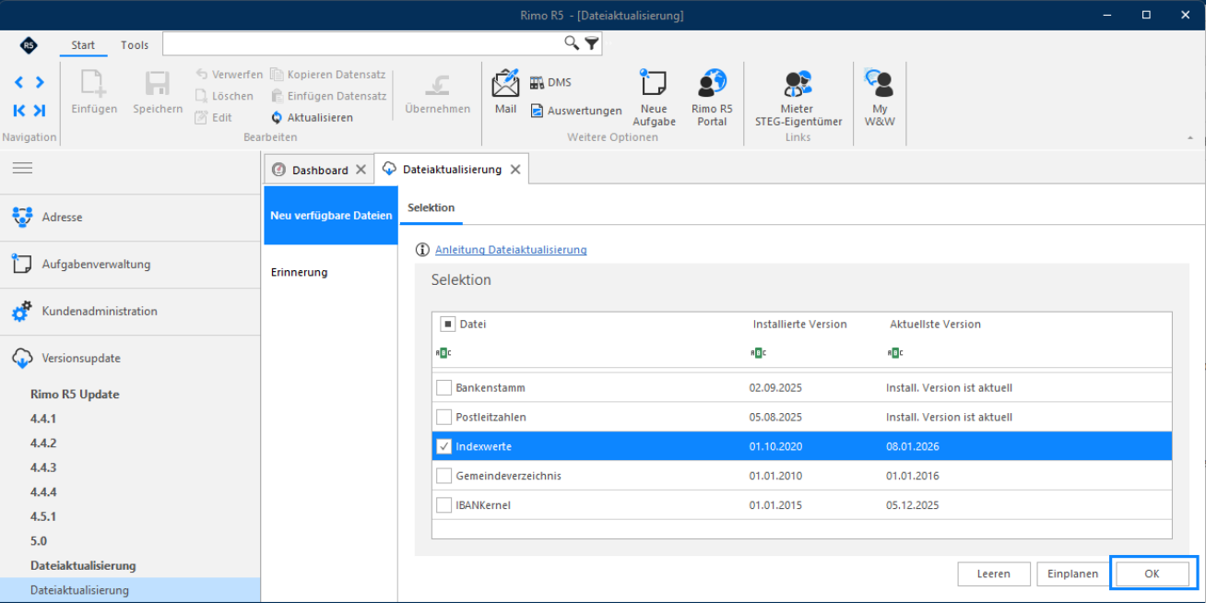Click the OK button

click(1153, 573)
